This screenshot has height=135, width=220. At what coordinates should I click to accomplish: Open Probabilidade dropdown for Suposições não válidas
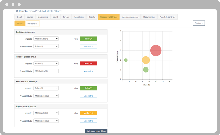click(x=46, y=121)
